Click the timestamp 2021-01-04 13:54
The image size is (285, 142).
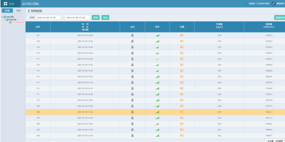(85, 112)
